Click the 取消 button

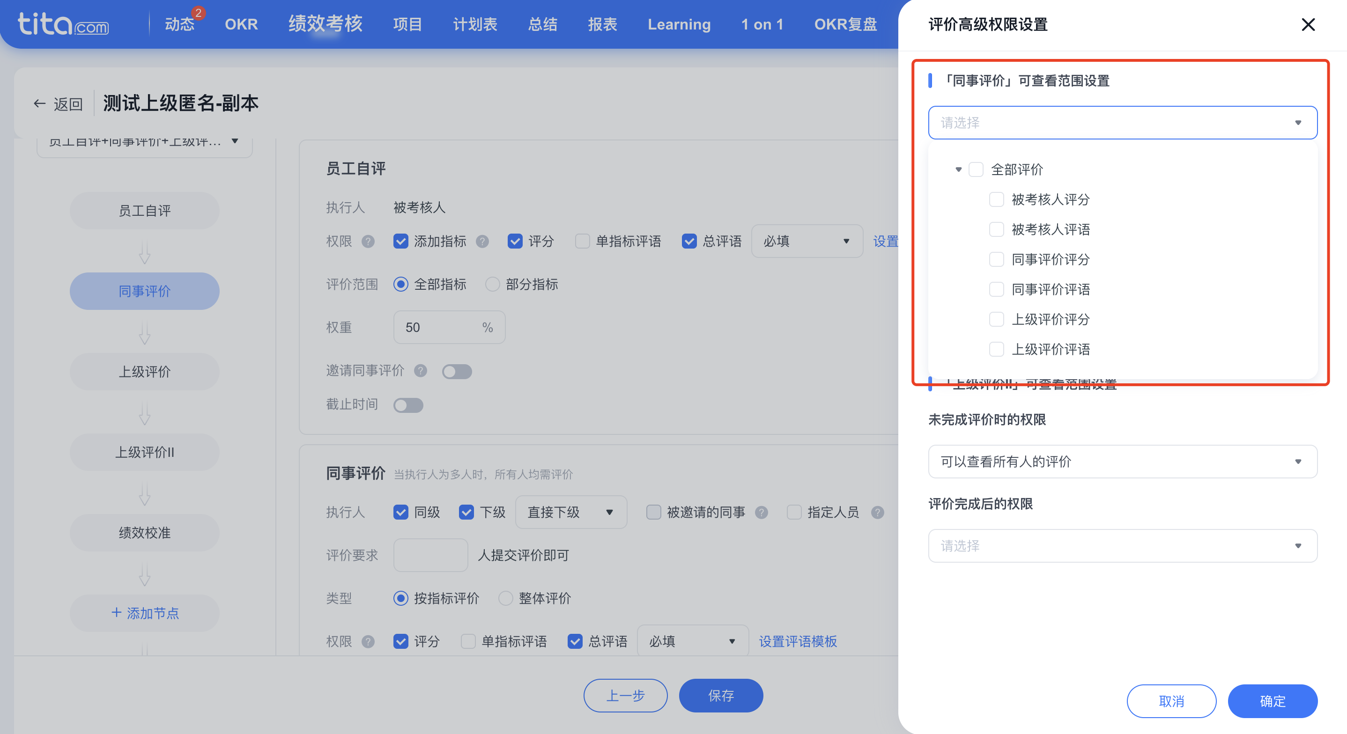point(1171,701)
